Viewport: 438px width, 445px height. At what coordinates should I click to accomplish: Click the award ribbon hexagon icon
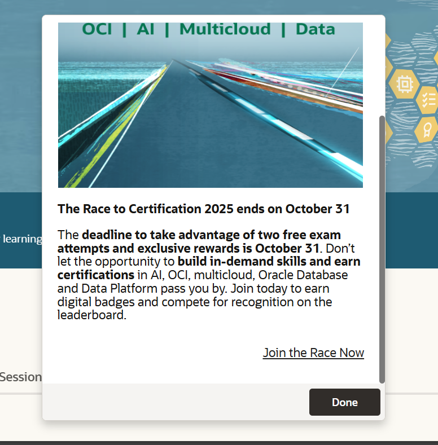tap(426, 130)
